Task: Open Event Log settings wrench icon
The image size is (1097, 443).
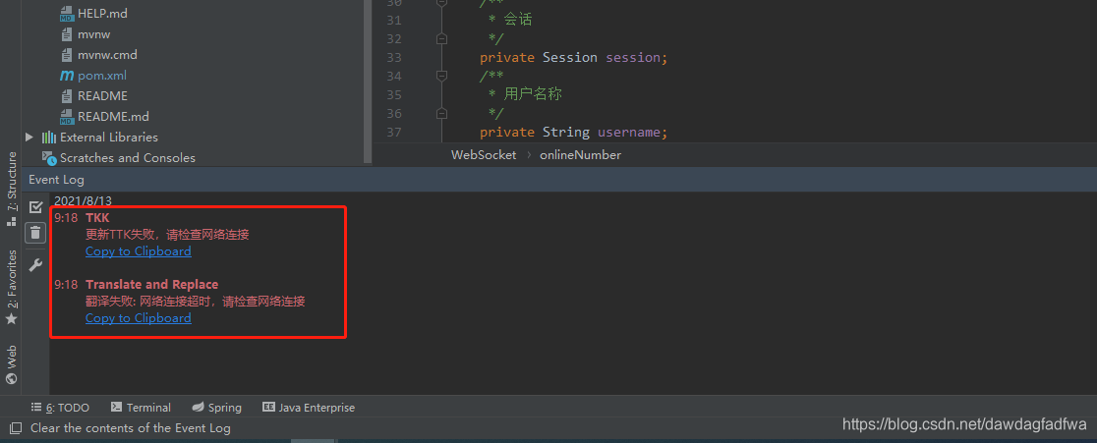Action: point(35,265)
